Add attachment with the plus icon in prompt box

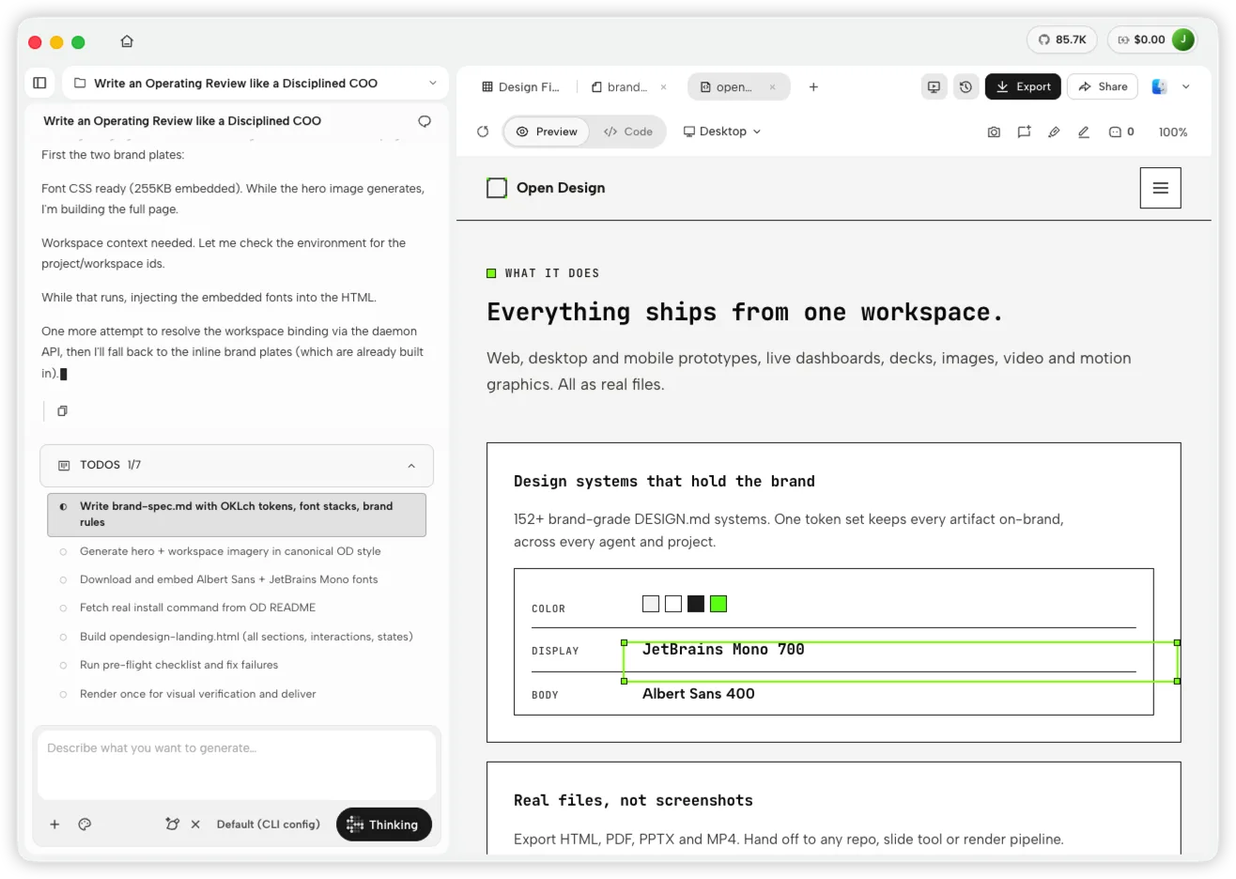click(x=54, y=825)
